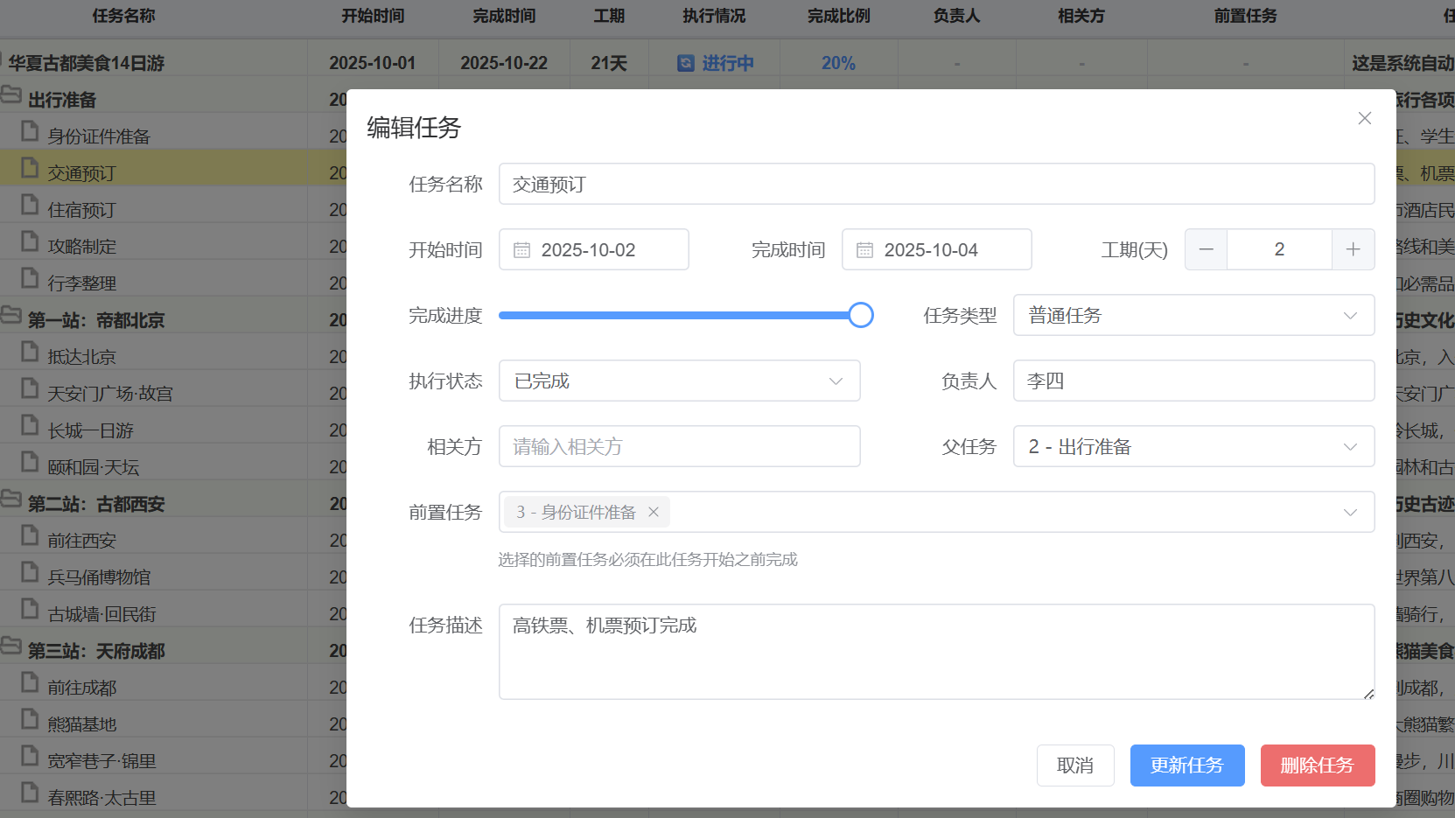Screen dimensions: 1455x818
Task: Click the 更新任务 button
Action: [x=1187, y=765]
